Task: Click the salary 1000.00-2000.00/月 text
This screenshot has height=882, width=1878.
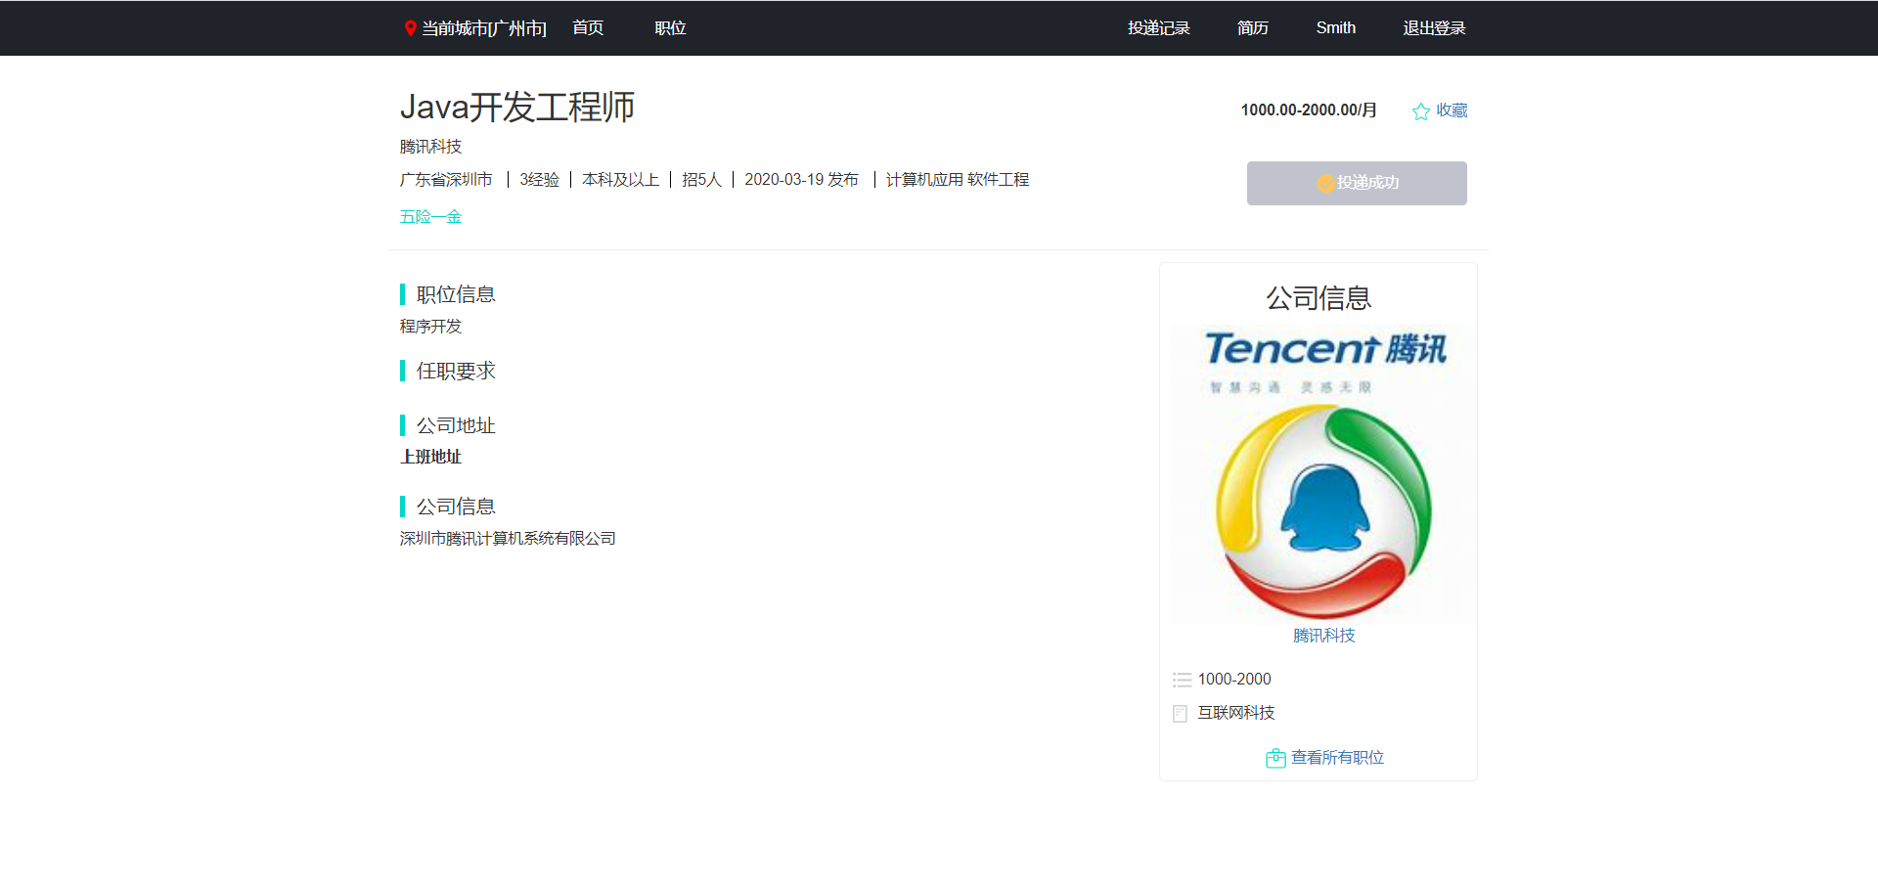Action: (1309, 110)
